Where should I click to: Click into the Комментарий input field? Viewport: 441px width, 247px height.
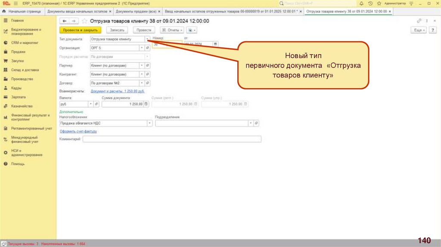tap(172, 139)
